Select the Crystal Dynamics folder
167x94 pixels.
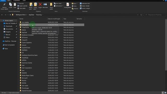point(27,43)
